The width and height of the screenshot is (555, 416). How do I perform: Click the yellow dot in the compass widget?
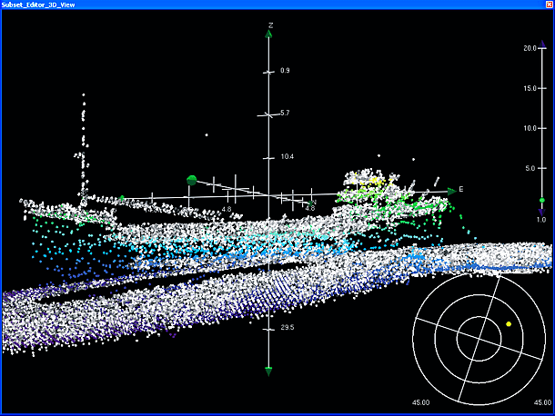[x=509, y=323]
